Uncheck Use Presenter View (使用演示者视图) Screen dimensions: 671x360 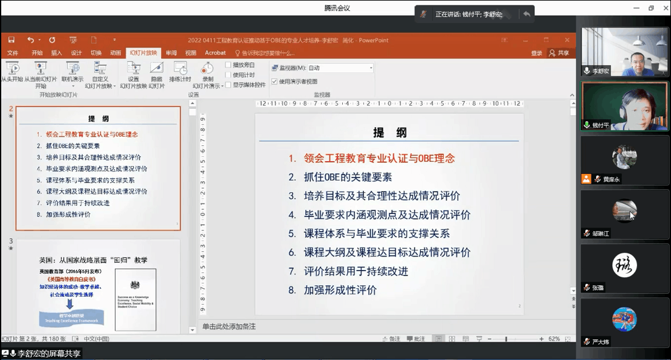[x=275, y=81]
